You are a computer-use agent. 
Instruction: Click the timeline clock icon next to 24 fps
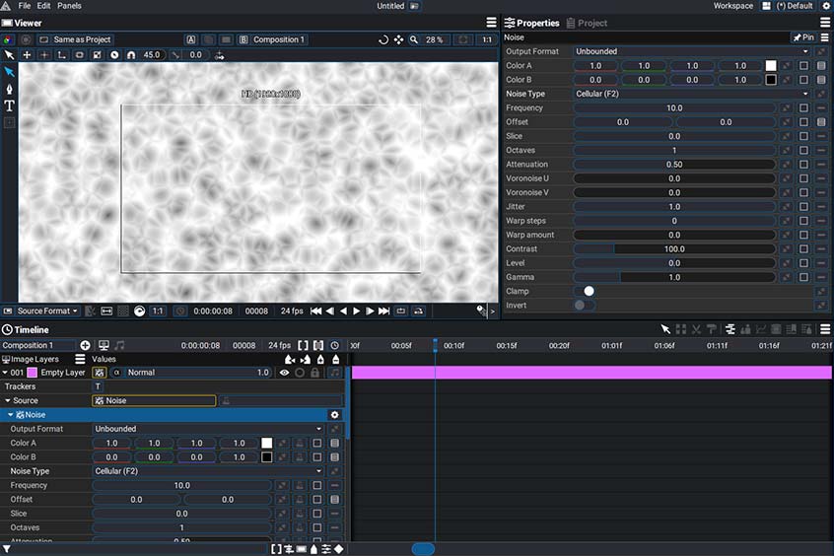coord(334,345)
